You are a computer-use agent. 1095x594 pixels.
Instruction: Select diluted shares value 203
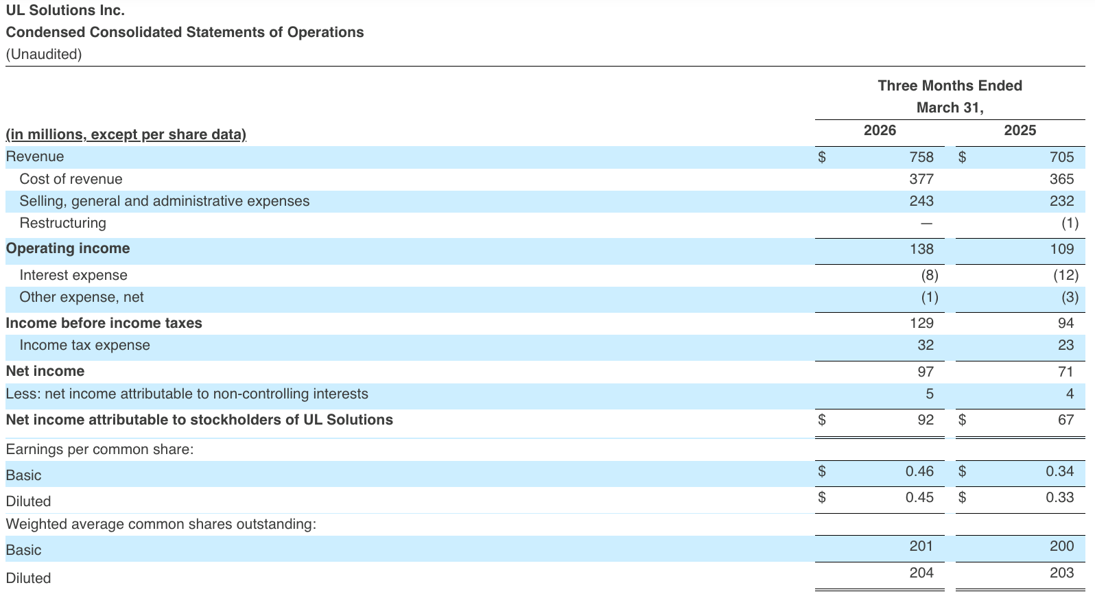click(1061, 572)
